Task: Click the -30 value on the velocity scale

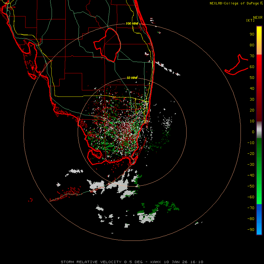Action: point(251,165)
